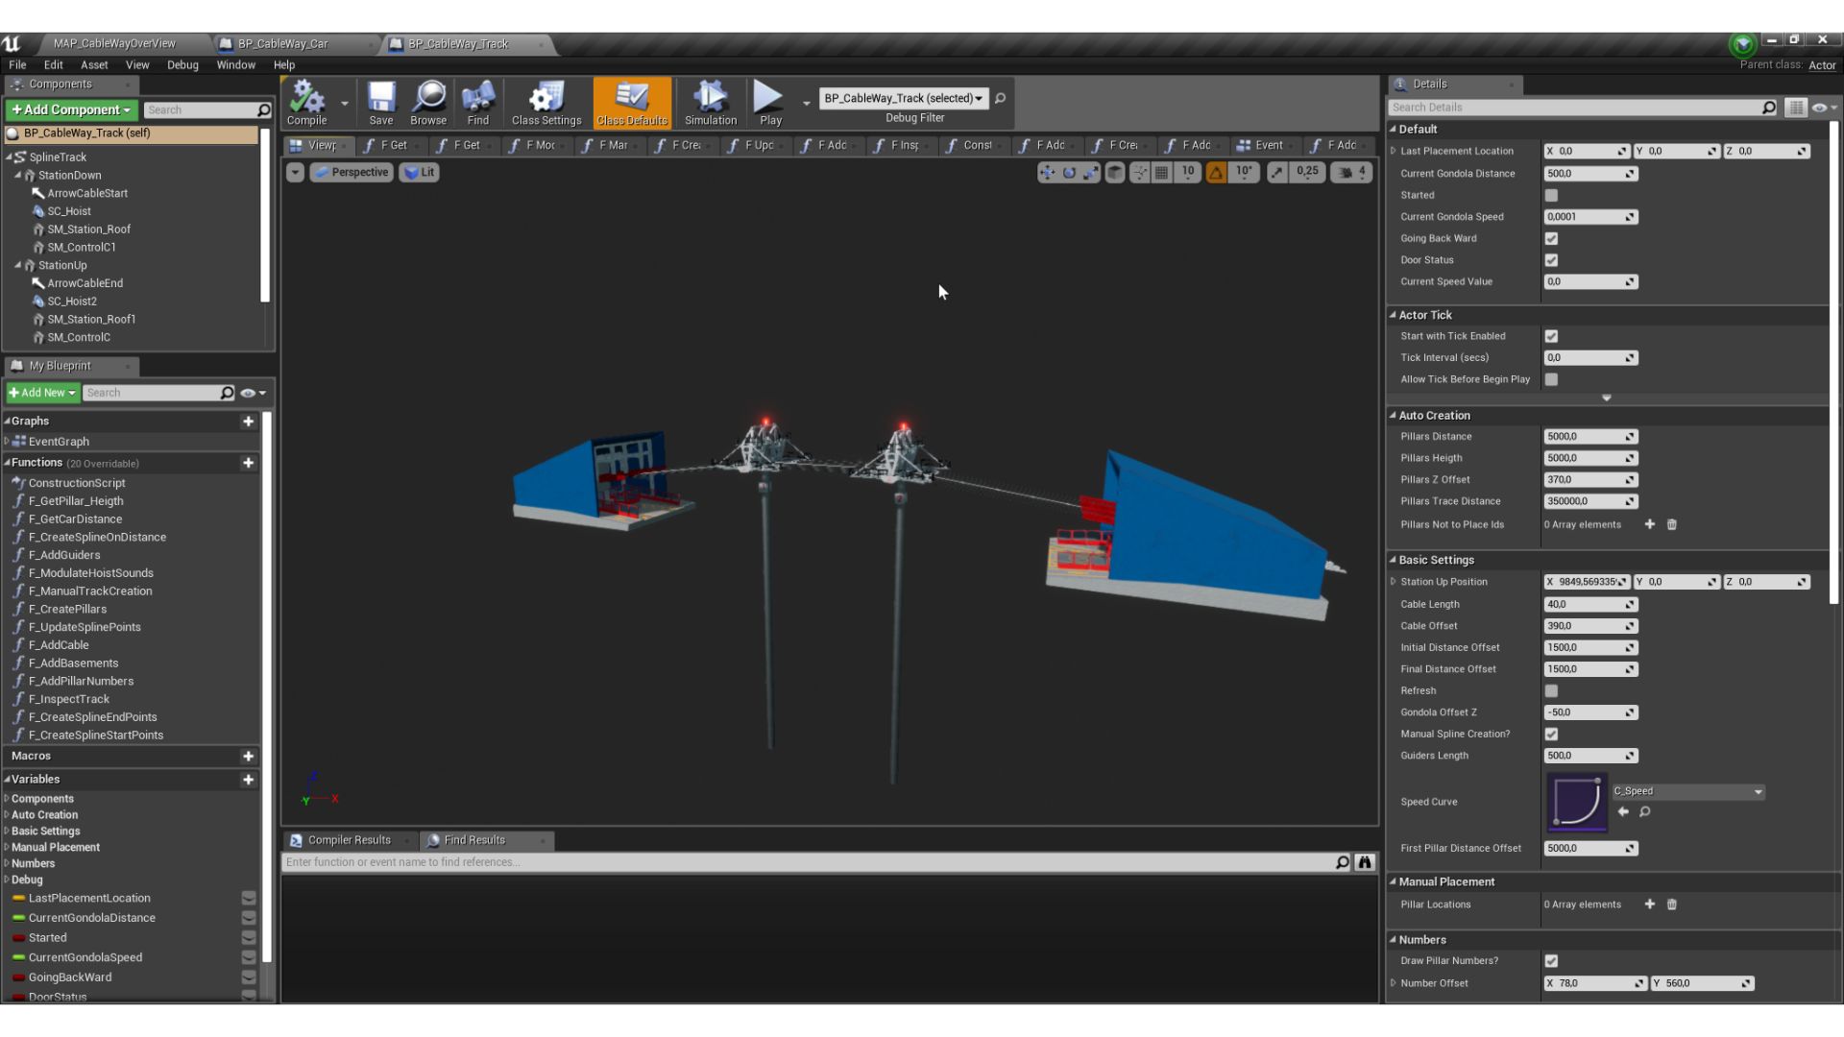Use selected asset for Speed Curve
The image size is (1844, 1037).
coord(1623,812)
